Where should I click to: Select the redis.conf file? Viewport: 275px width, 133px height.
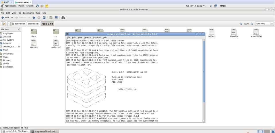(x=56, y=44)
